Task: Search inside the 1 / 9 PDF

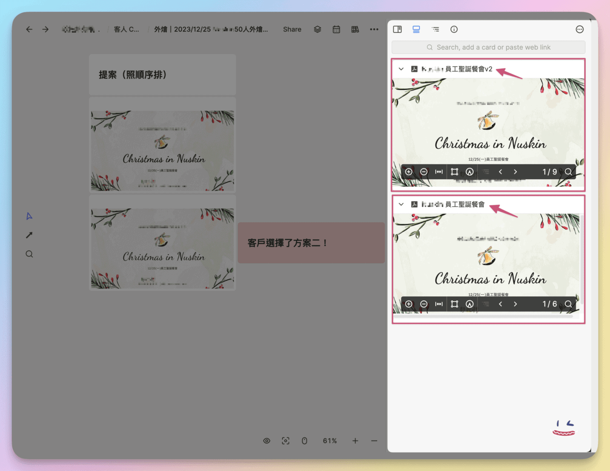Action: [569, 172]
